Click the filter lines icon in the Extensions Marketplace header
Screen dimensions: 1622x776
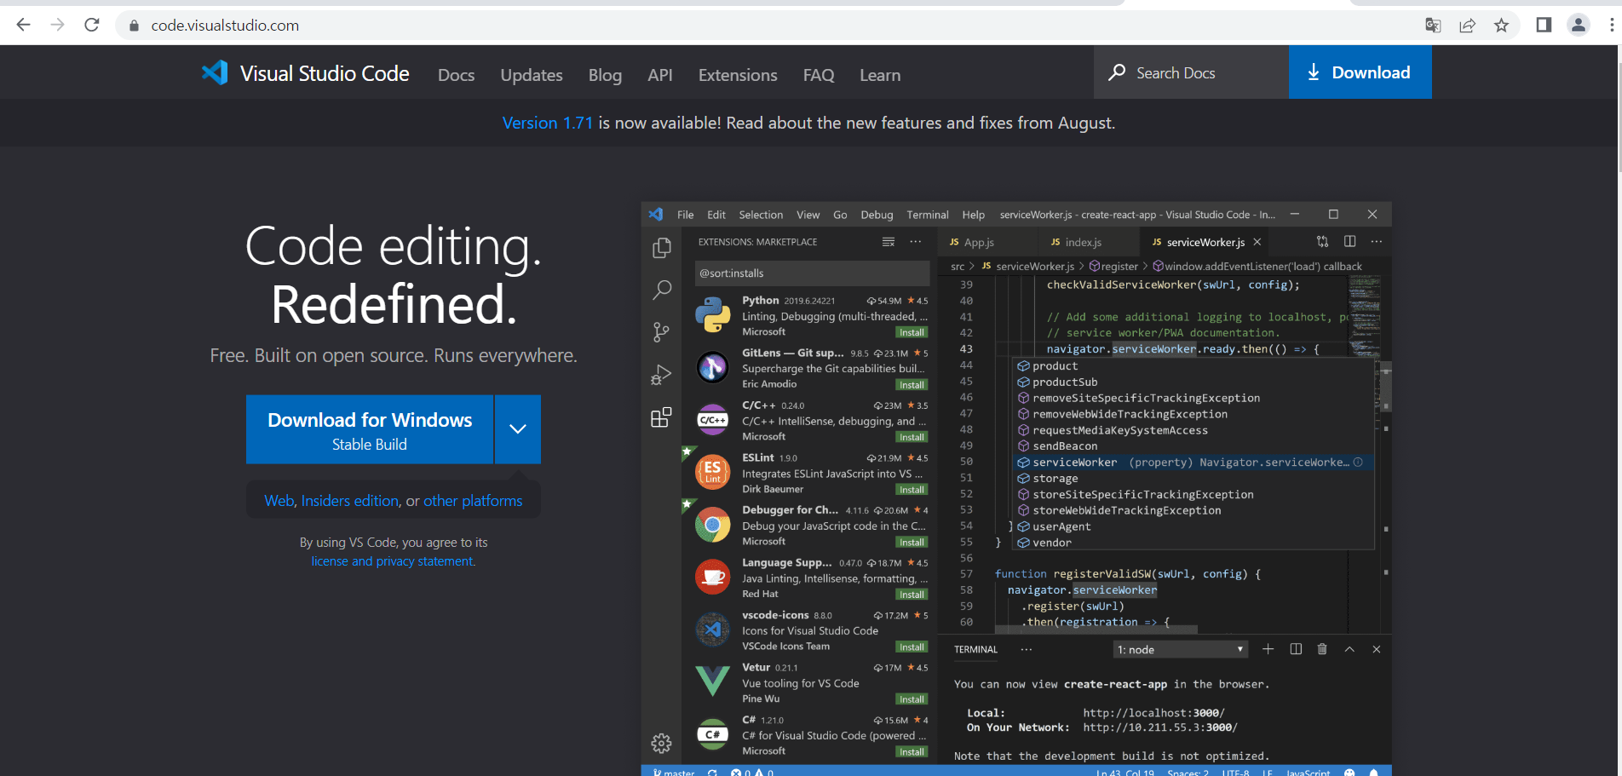tap(889, 242)
